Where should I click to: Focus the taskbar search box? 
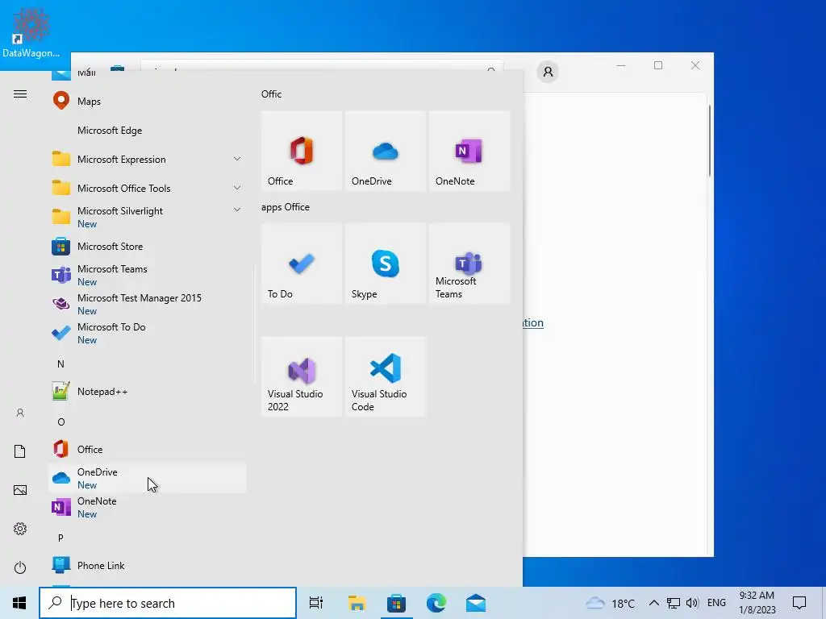point(168,603)
